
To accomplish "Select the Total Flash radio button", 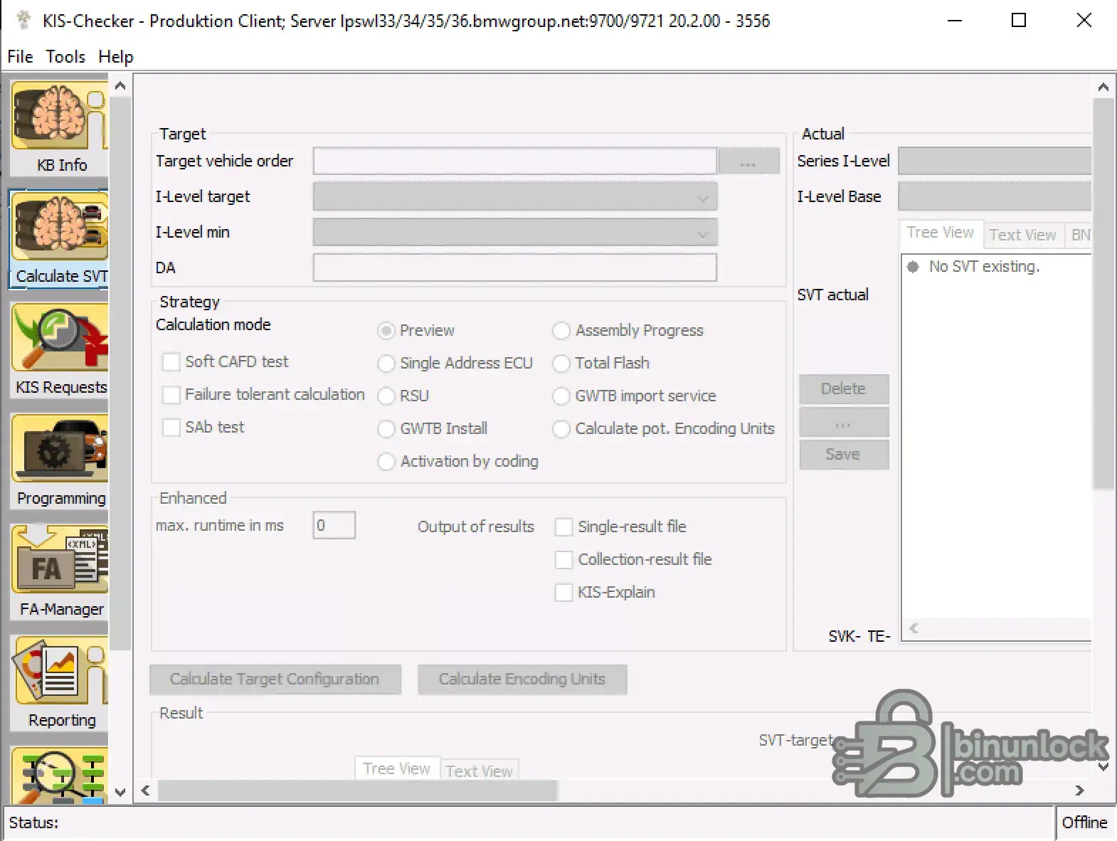I will (x=561, y=364).
